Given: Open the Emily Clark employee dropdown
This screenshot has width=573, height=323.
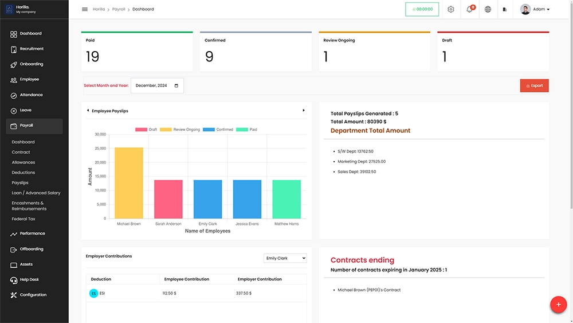Looking at the screenshot, I should coord(285,258).
